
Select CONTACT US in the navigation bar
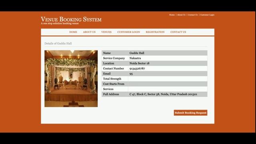[x=178, y=32]
